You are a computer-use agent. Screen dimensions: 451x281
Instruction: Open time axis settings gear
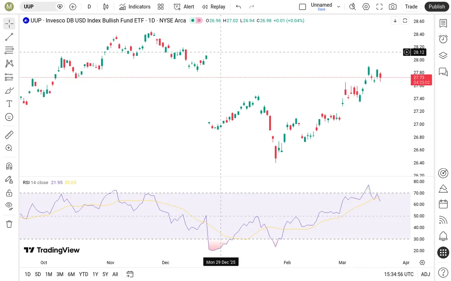422,263
